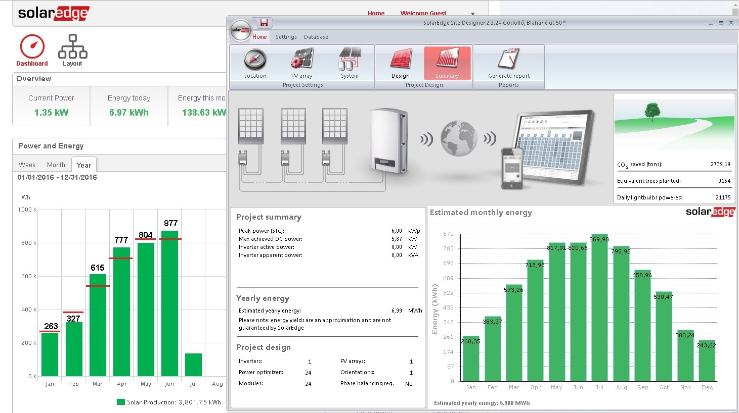
Task: Open the System settings icon
Action: point(350,59)
